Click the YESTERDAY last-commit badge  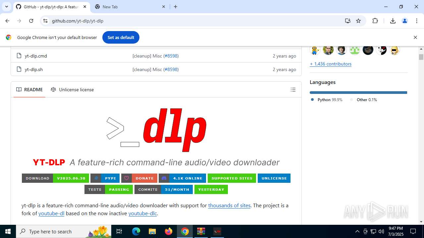[211, 189]
